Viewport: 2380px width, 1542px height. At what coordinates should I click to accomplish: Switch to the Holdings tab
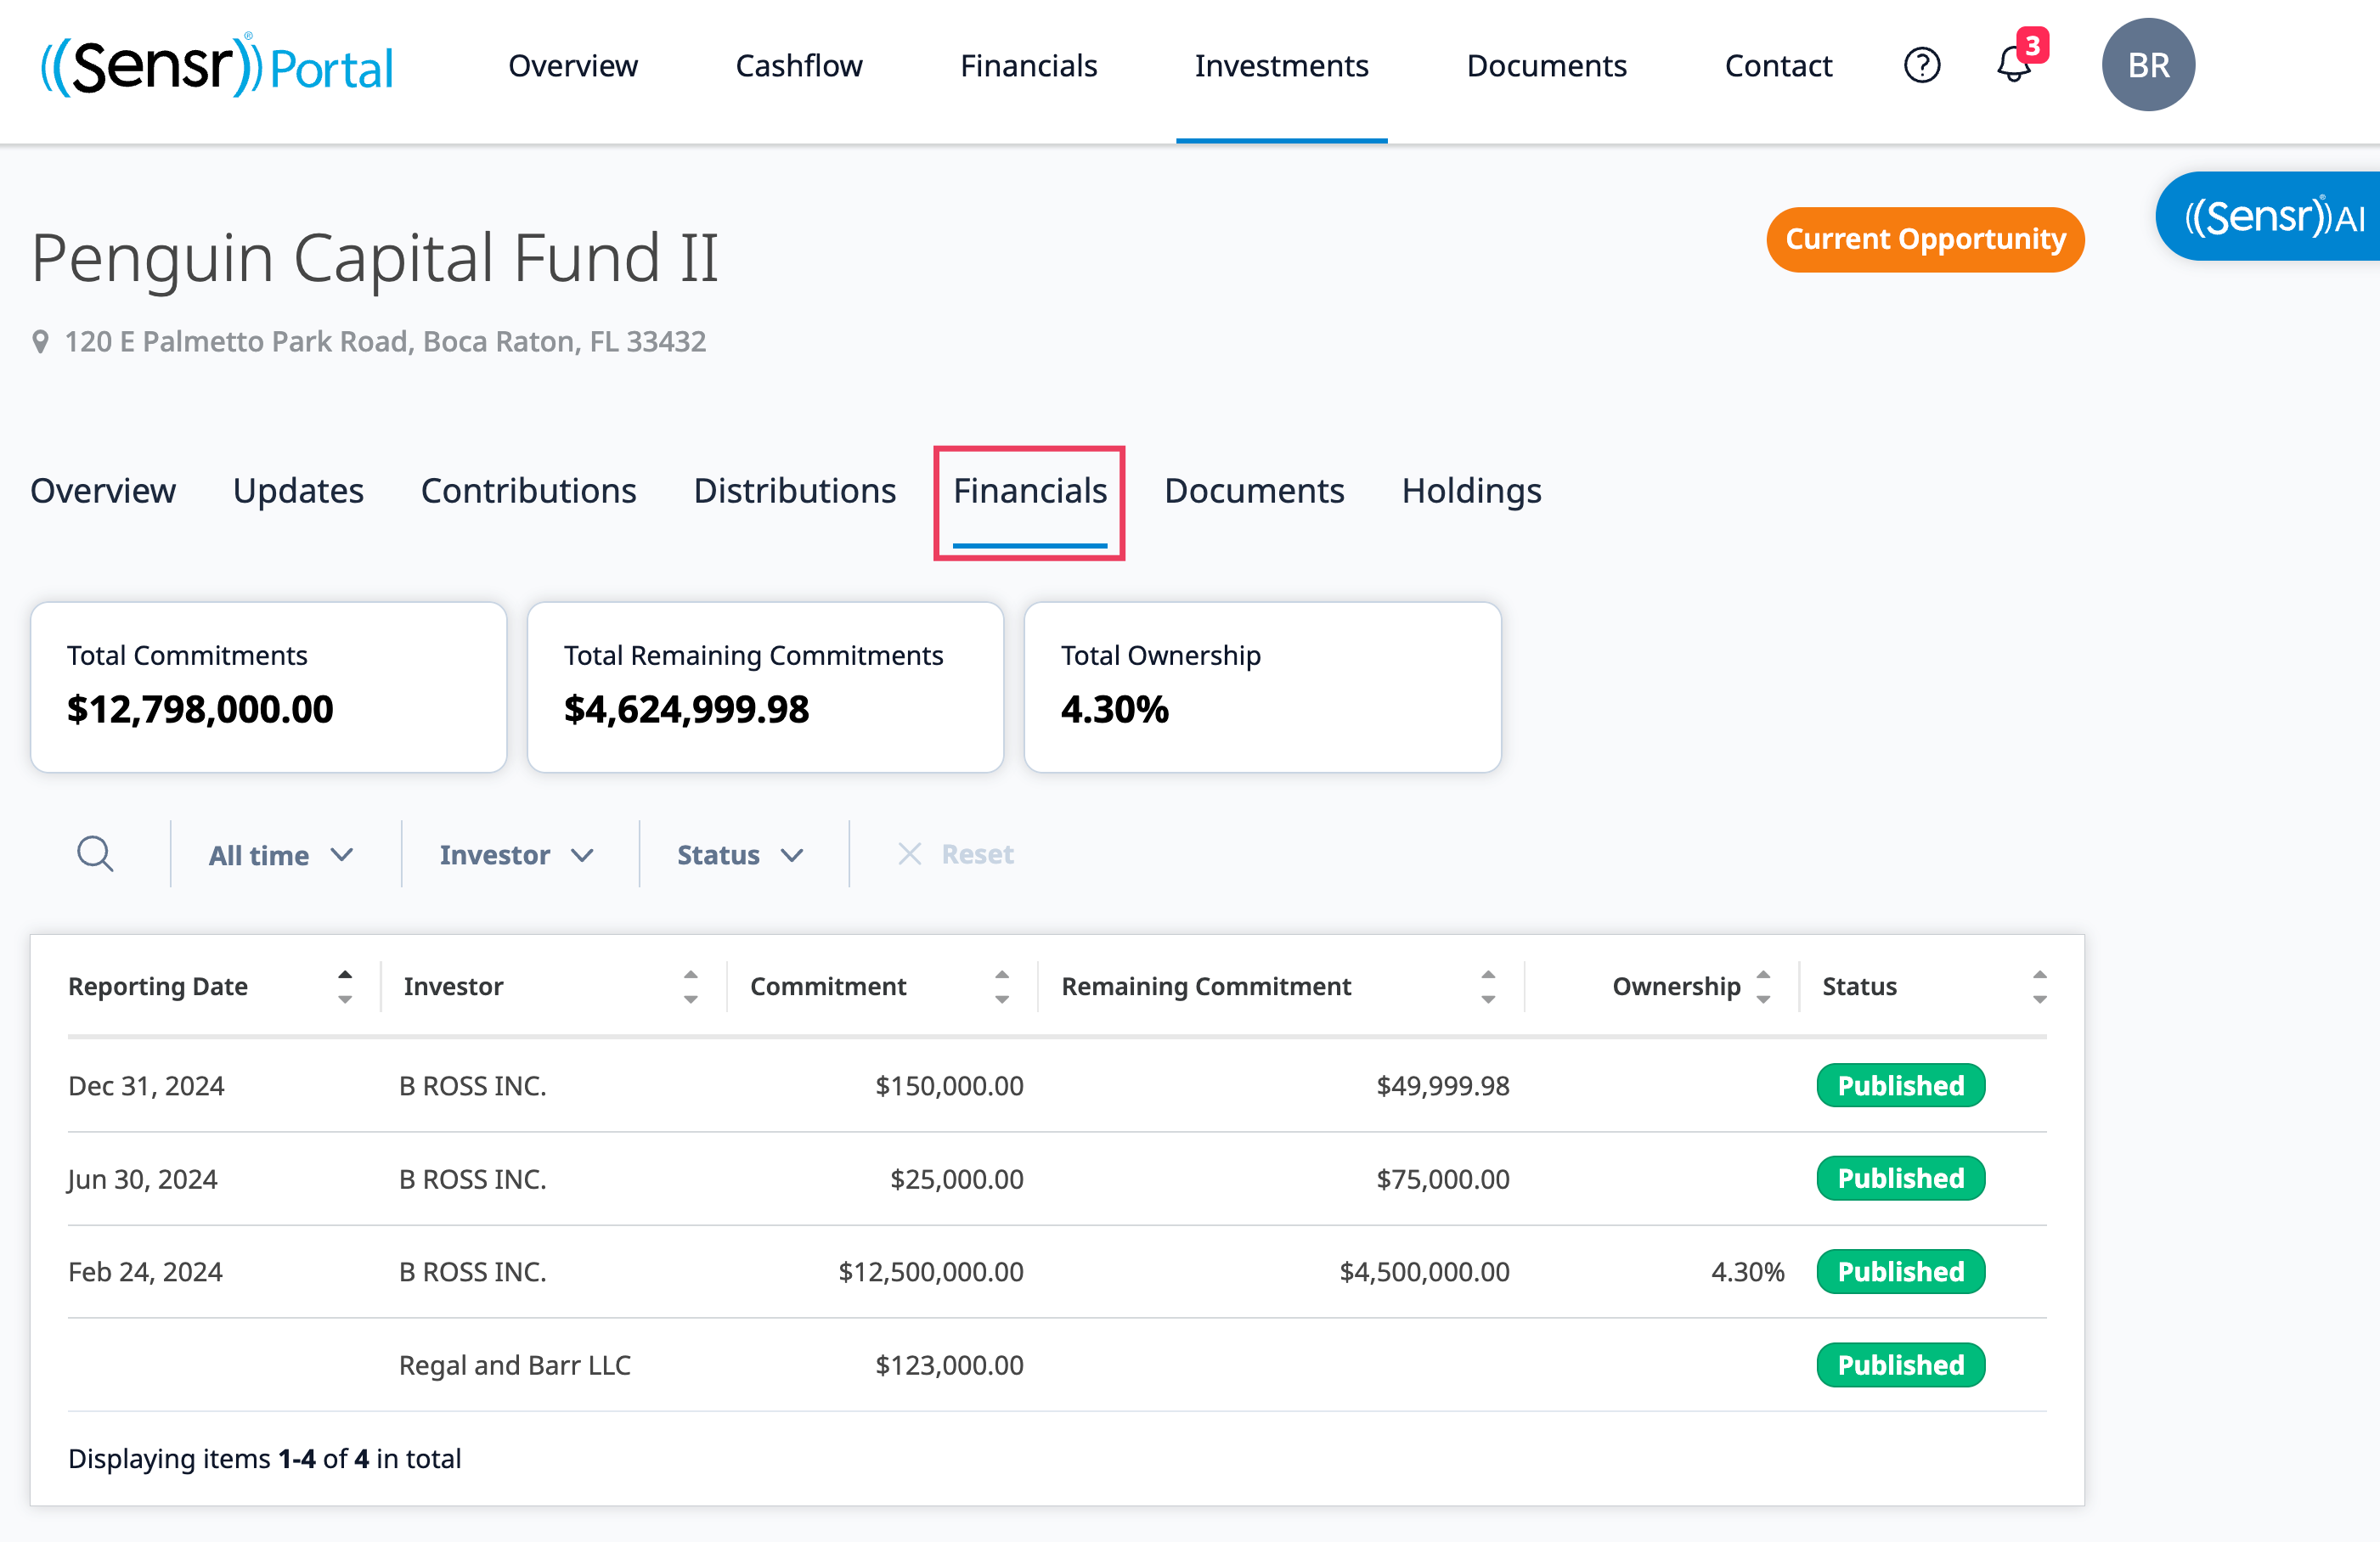click(1471, 491)
